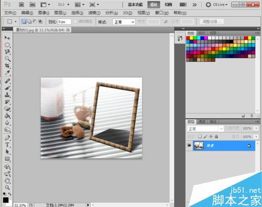The image size is (262, 207).
Task: Select the Horizontal Type tool
Action: pos(7,145)
